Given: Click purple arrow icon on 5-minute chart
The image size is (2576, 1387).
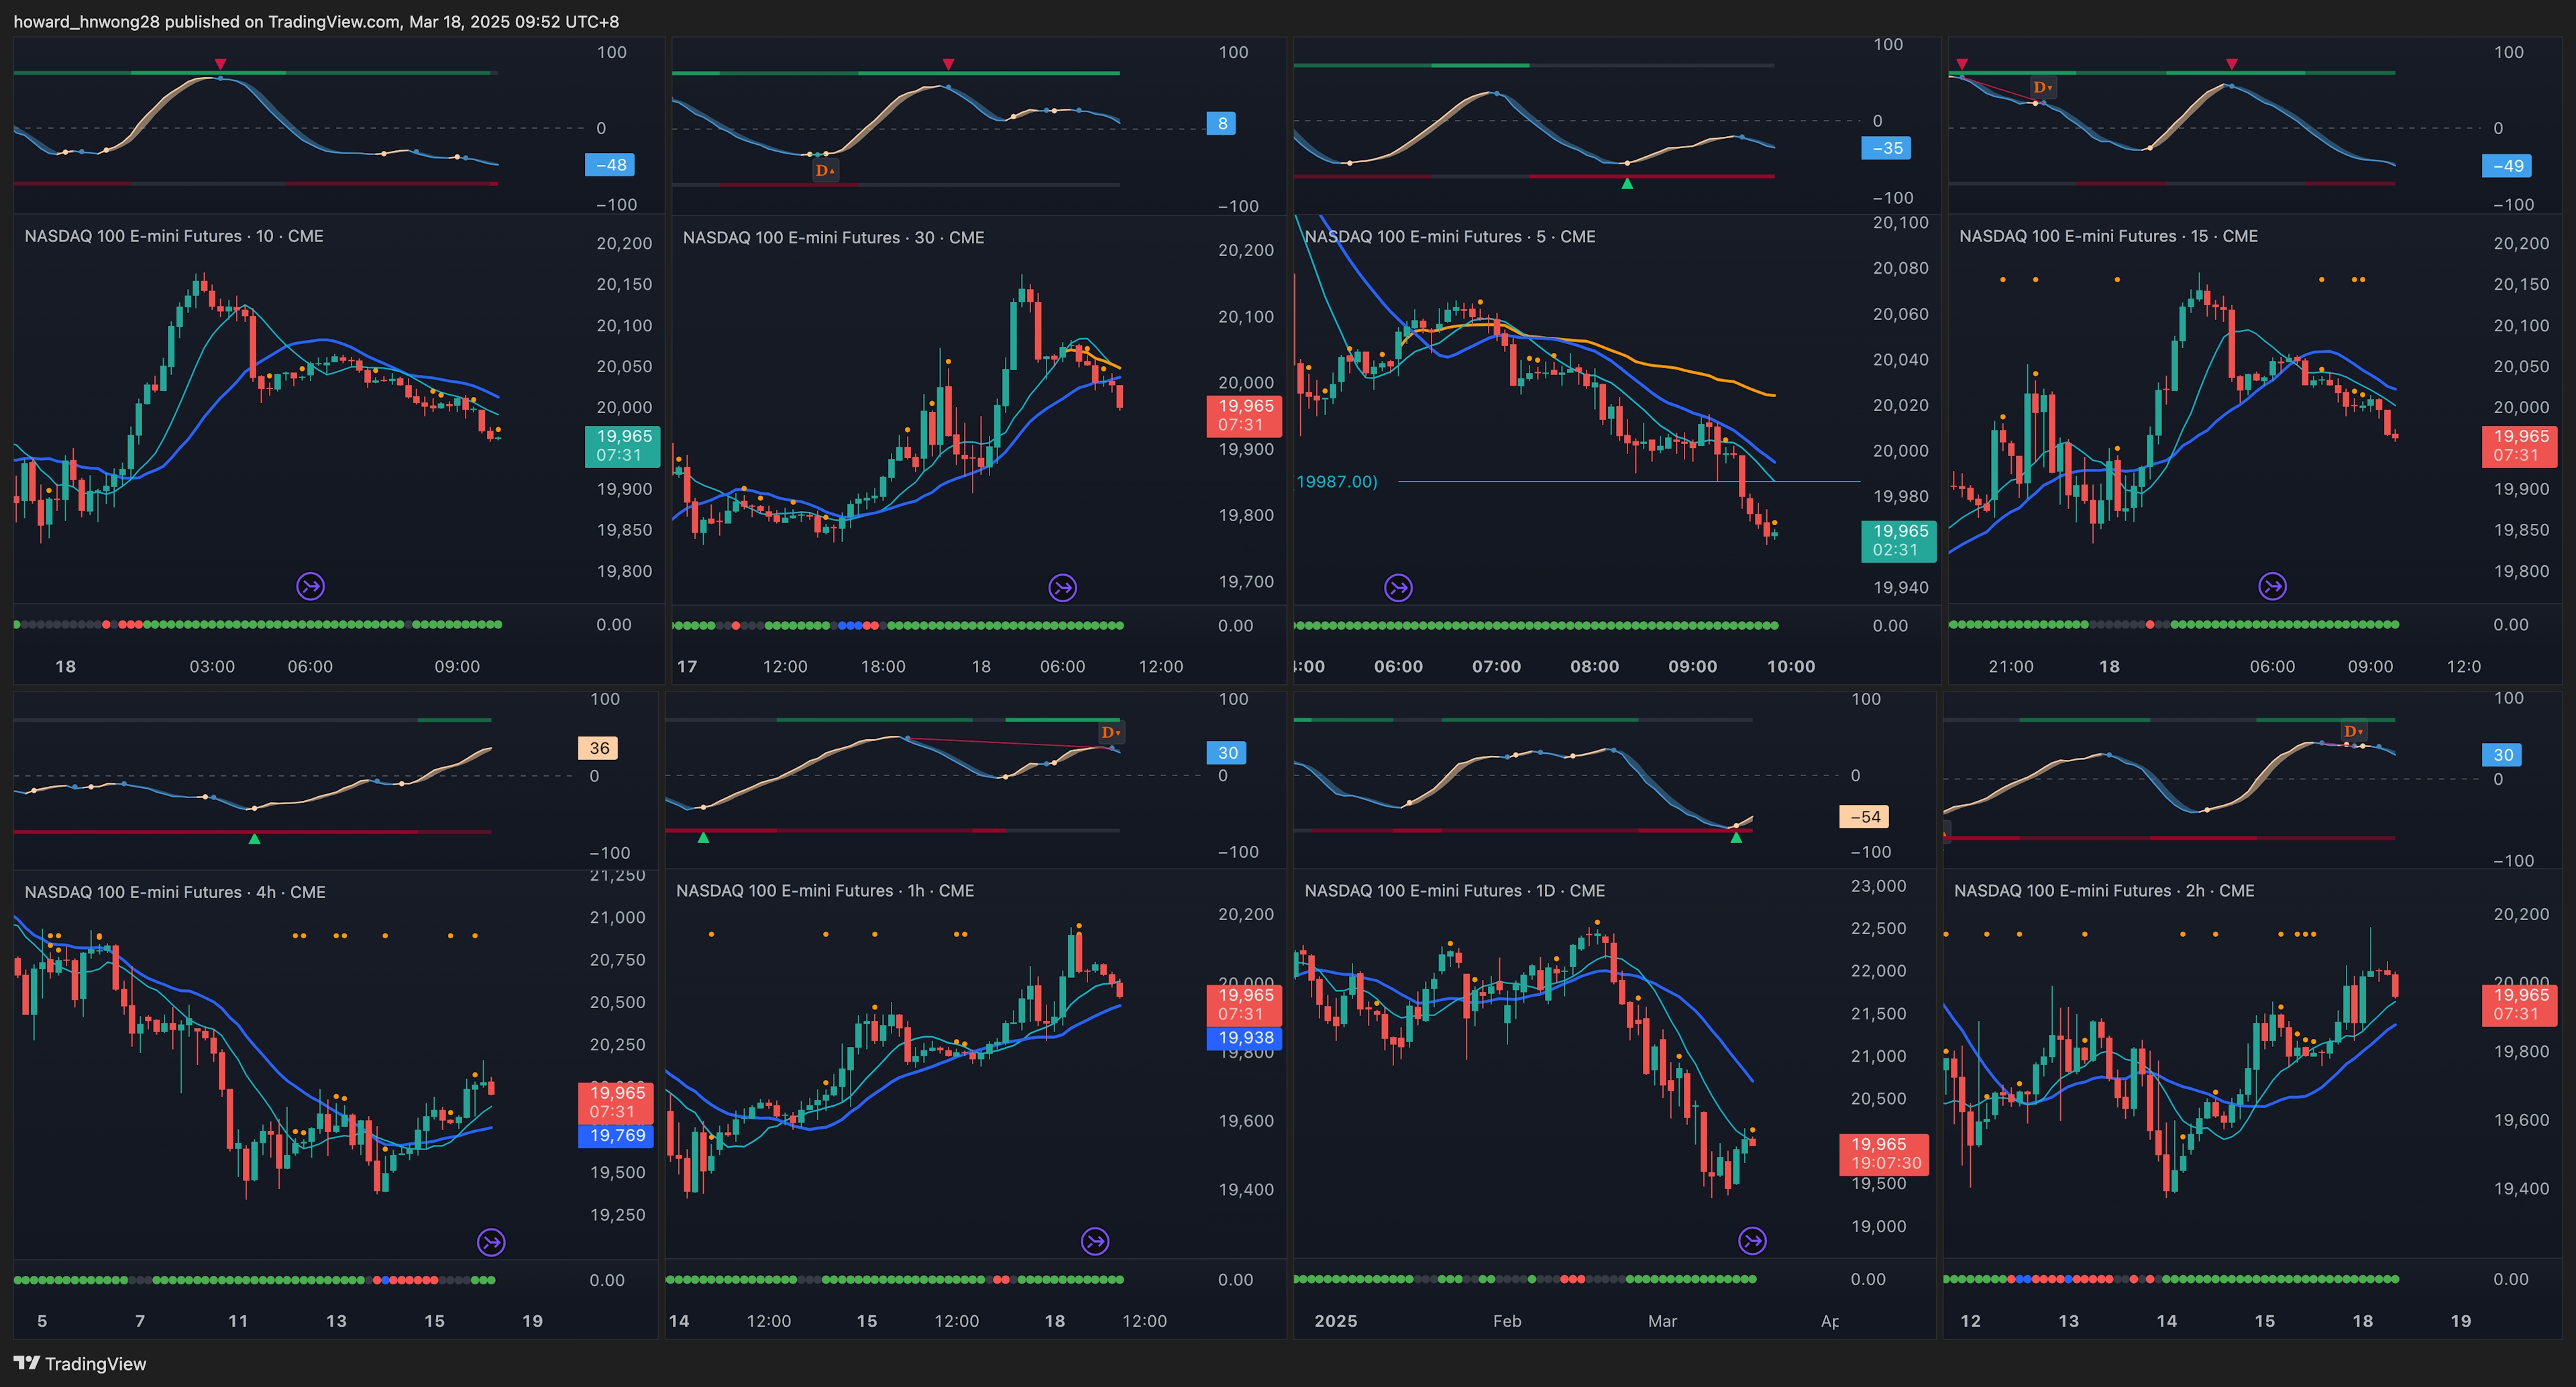Looking at the screenshot, I should click(x=1398, y=587).
